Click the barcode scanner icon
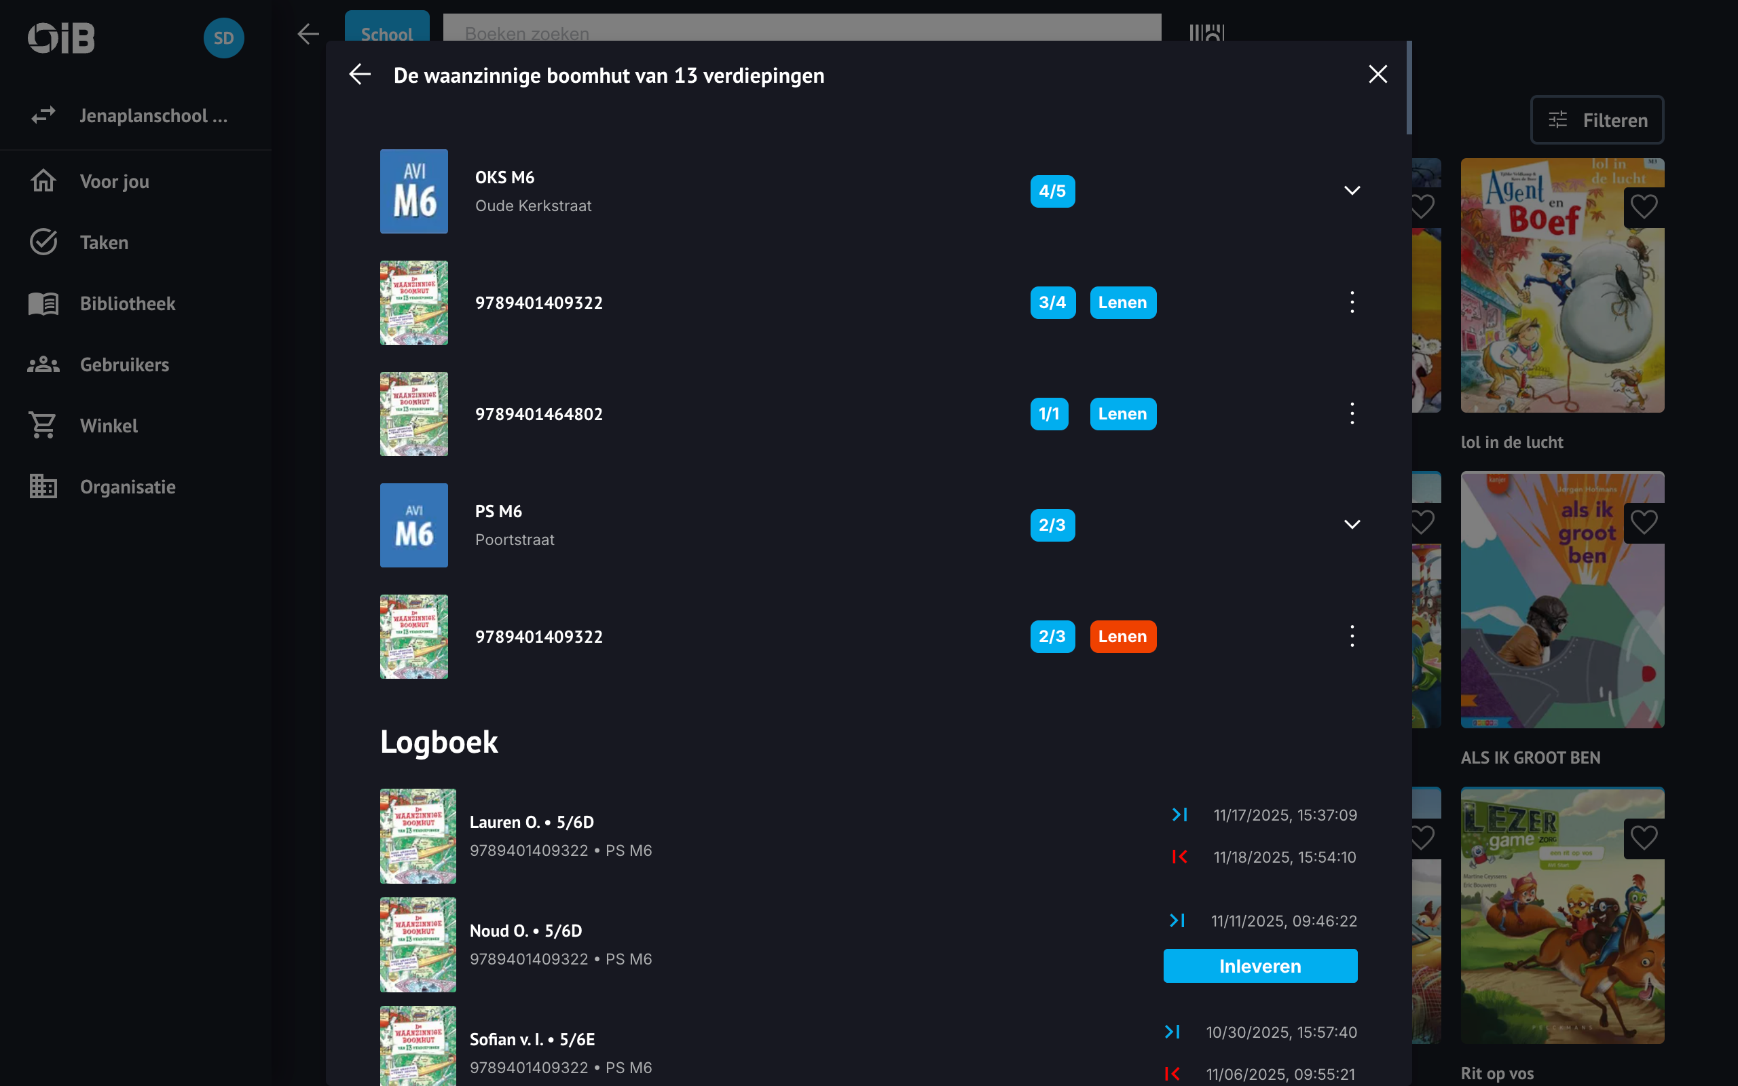The image size is (1738, 1086). click(x=1206, y=33)
